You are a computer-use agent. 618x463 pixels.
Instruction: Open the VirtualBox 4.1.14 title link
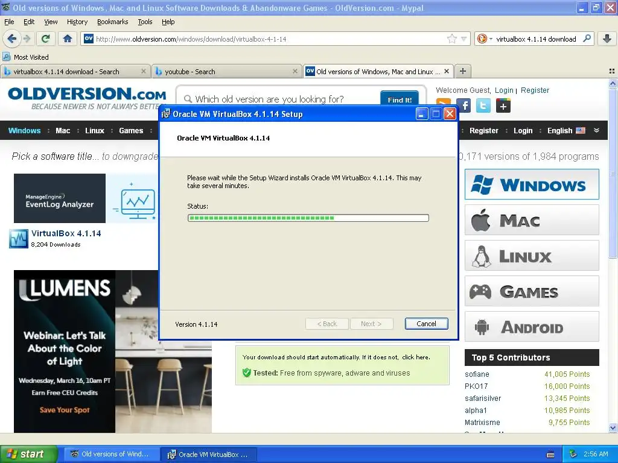[x=66, y=233]
